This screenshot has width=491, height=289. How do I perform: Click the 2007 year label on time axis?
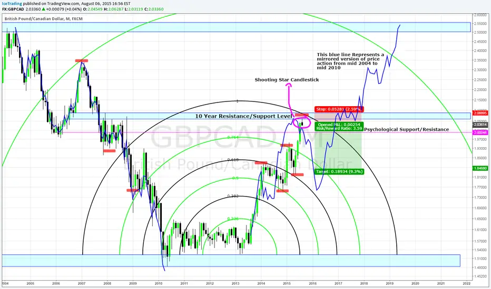click(82, 283)
